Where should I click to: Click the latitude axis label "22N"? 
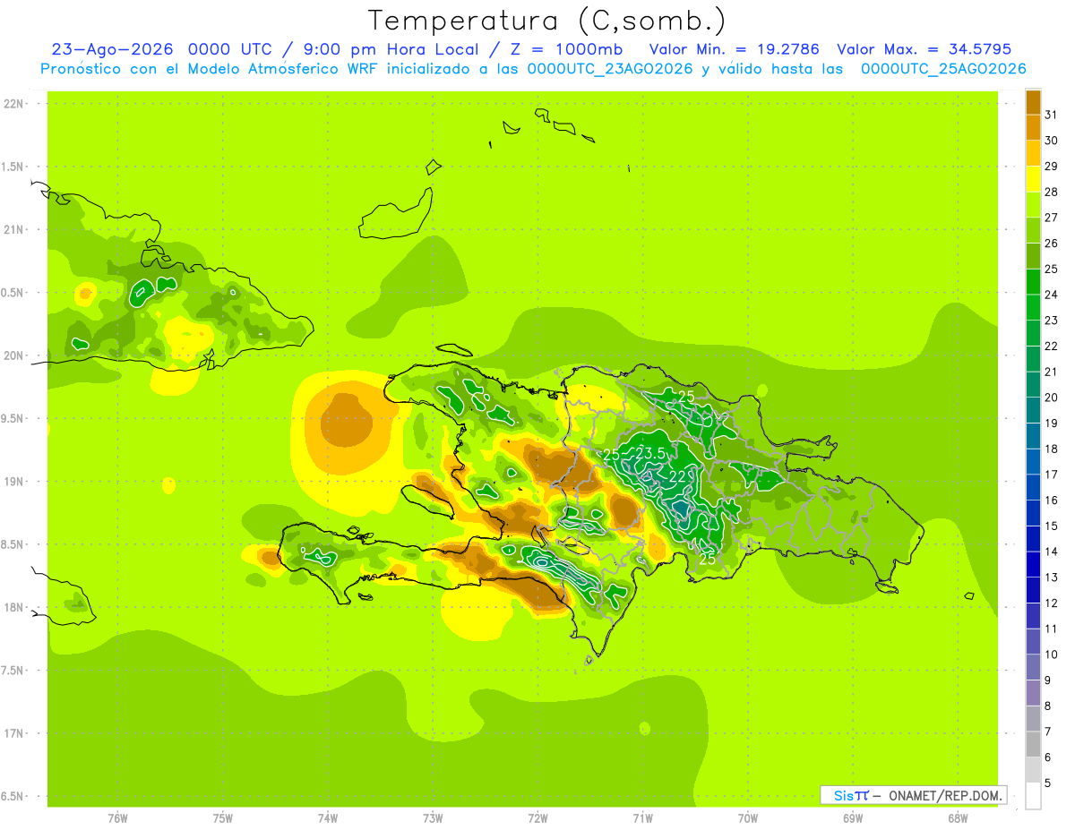click(15, 104)
